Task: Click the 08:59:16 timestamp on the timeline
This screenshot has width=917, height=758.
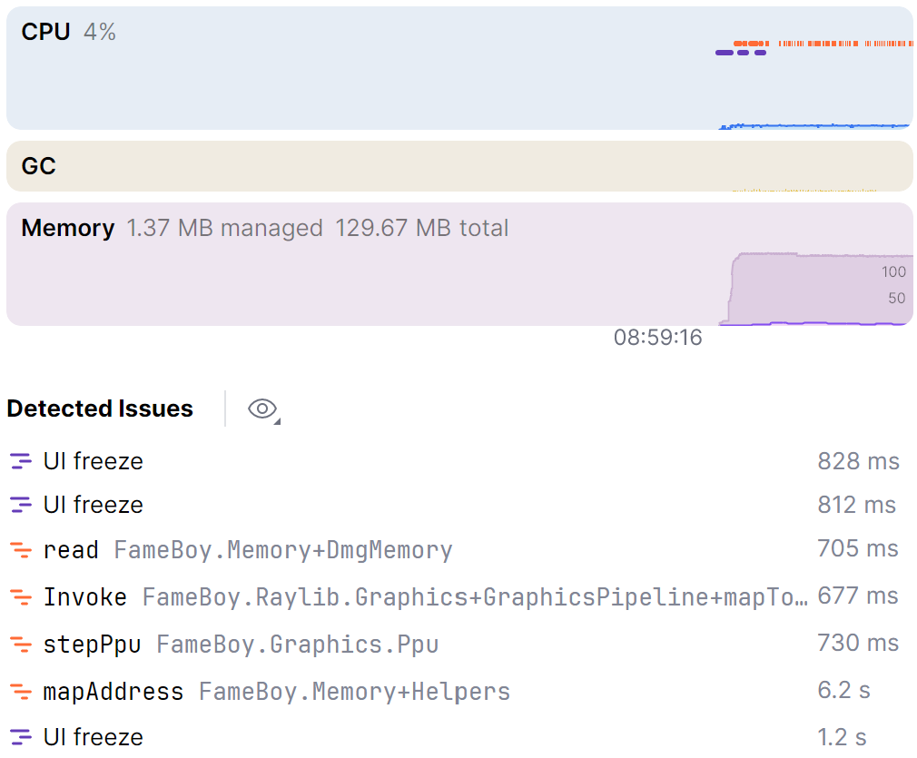Action: 657,337
